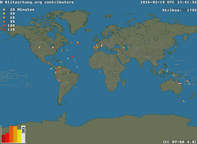The image size is (197, 144).
Task: Click the yellow 40-minute legend square
Action: click(x=4, y=14)
